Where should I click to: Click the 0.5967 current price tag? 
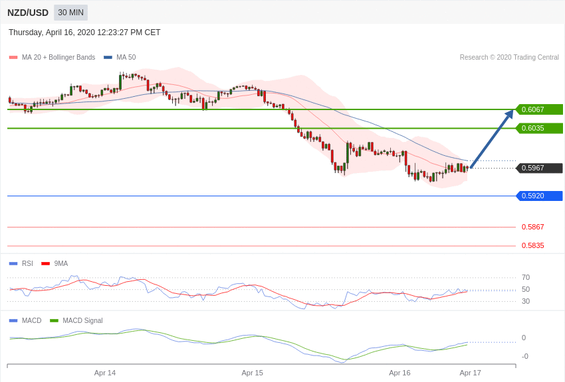[539, 168]
